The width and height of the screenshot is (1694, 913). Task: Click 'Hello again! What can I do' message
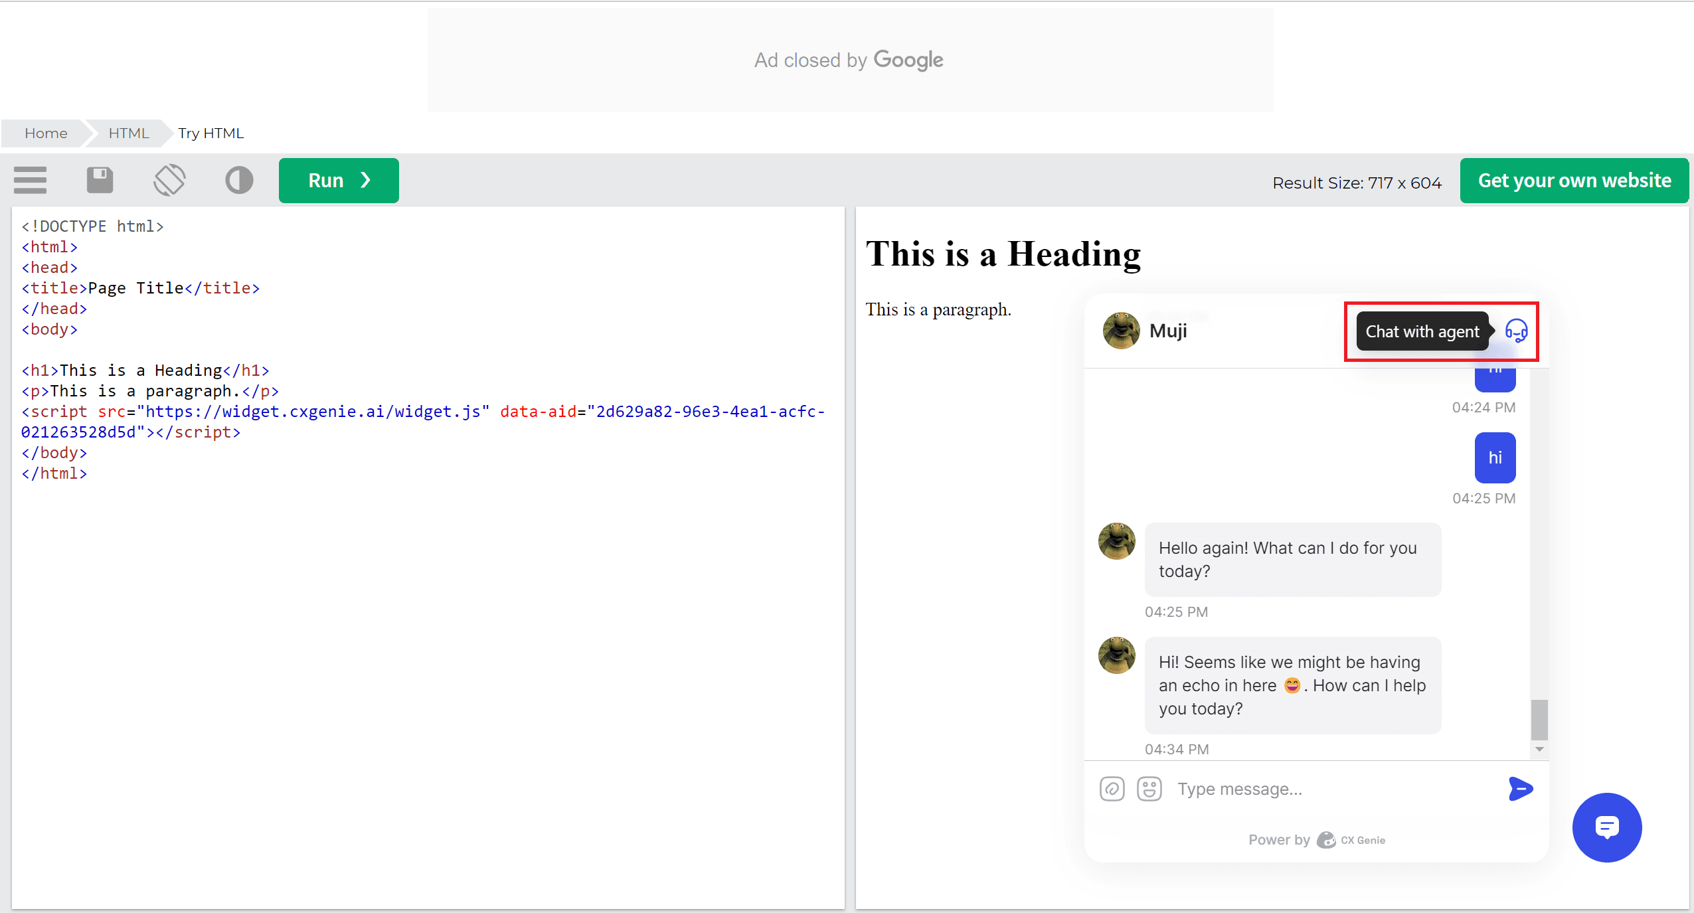(1292, 559)
